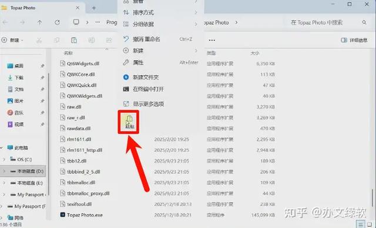Click the Share toolbar icon
Screen dimensions: 376x228
[109, 41]
